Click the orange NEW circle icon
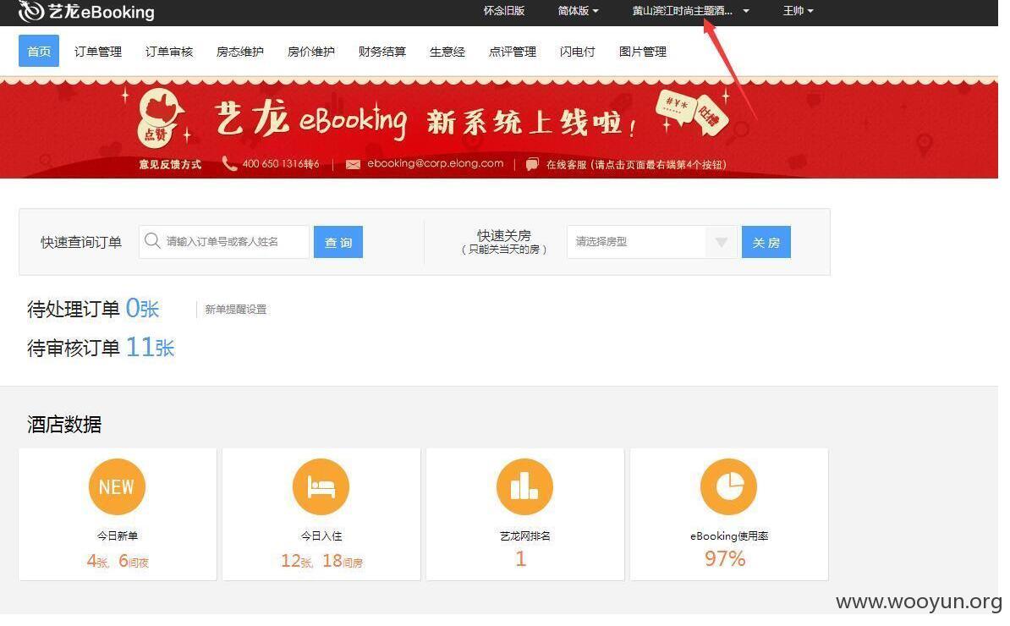 click(x=118, y=487)
